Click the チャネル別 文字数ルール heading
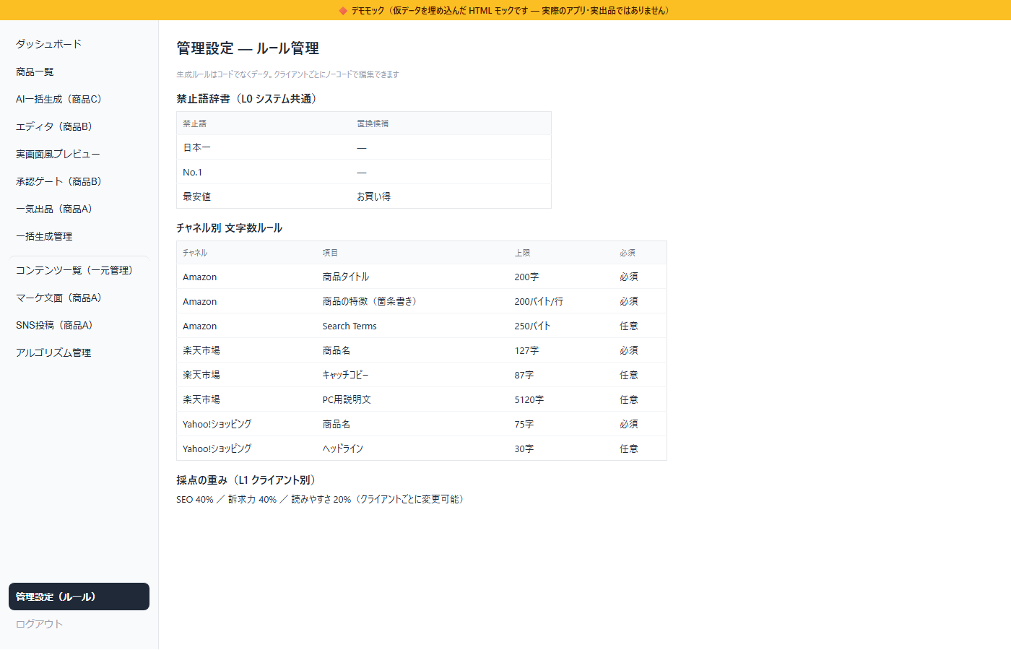This screenshot has height=650, width=1011. click(x=230, y=228)
